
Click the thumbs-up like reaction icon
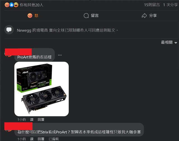tap(11, 5)
